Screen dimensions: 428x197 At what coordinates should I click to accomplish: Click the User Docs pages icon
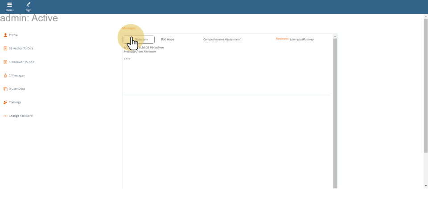5,89
